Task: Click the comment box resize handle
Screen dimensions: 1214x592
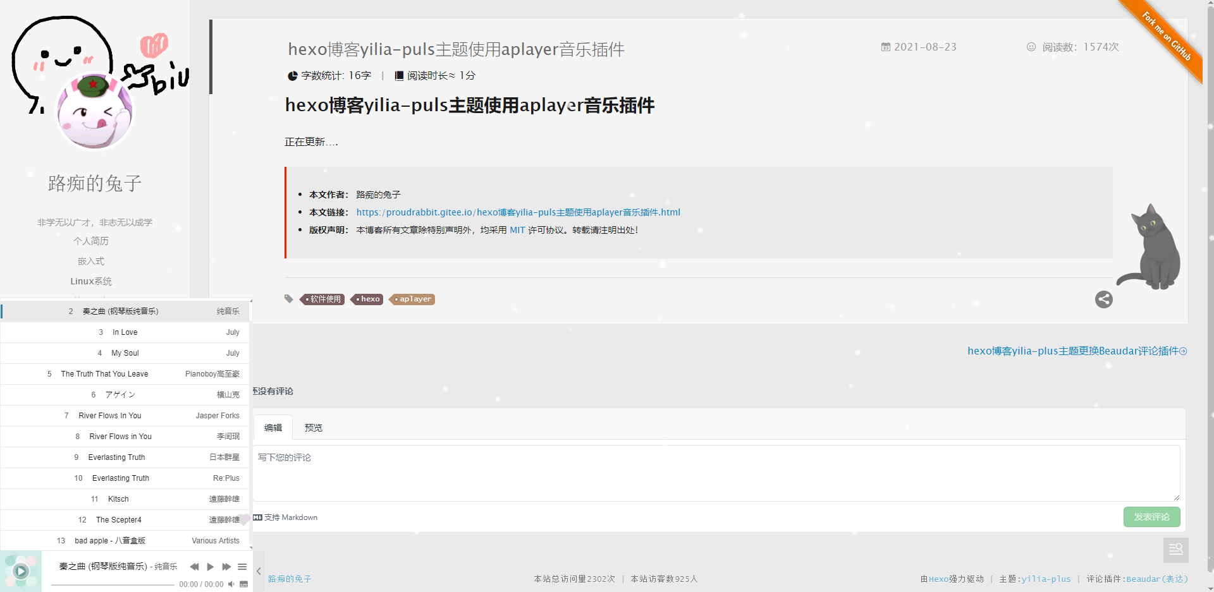Action: click(1176, 498)
